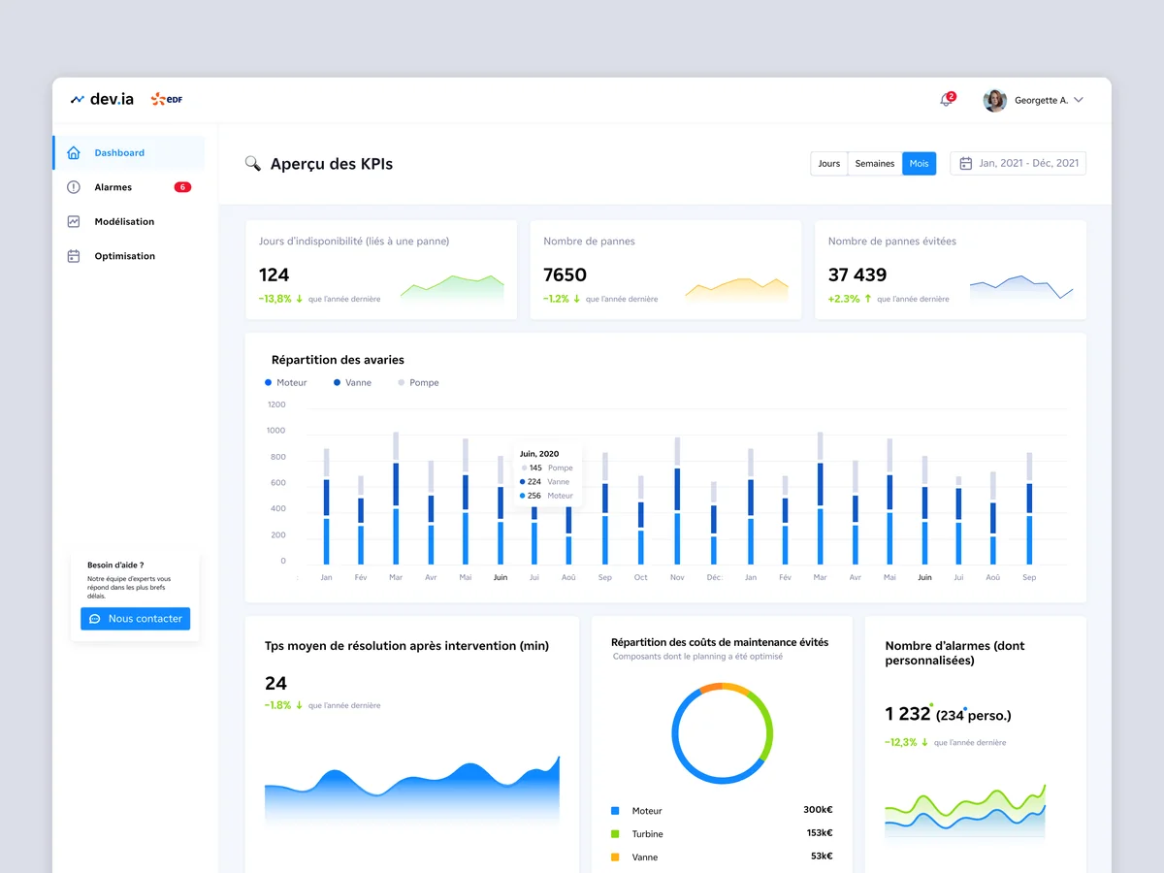Click the Modélisation chart icon
Image resolution: width=1164 pixels, height=873 pixels.
74,221
